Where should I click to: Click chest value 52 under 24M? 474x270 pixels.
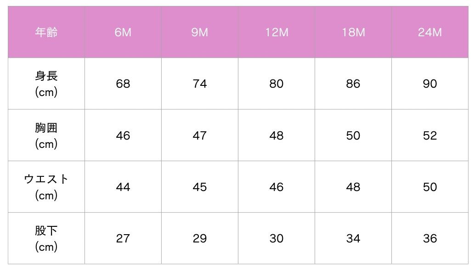click(430, 135)
